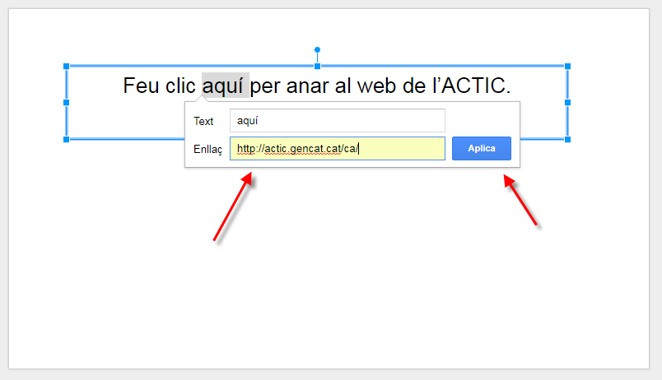Click the word clic in the slide text
Viewport: 662px width, 380px height.
(180, 86)
